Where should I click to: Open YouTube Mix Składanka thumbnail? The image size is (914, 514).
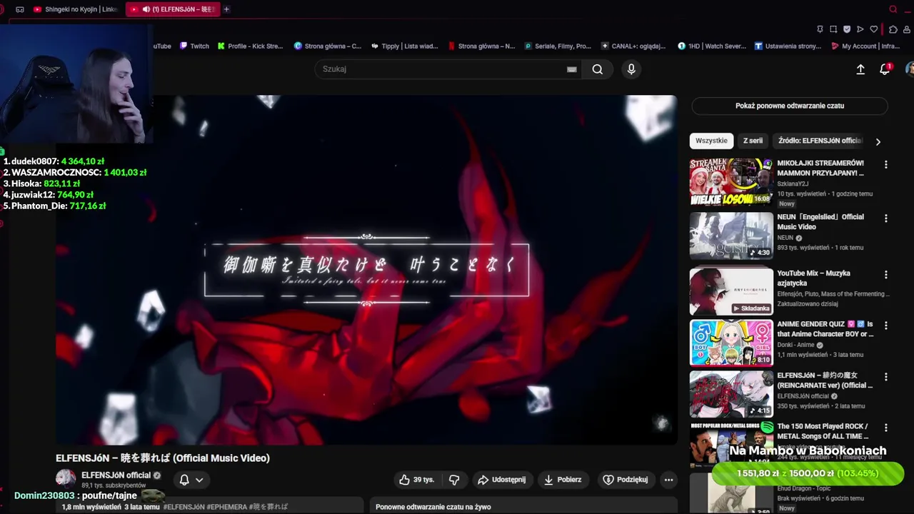tap(731, 291)
